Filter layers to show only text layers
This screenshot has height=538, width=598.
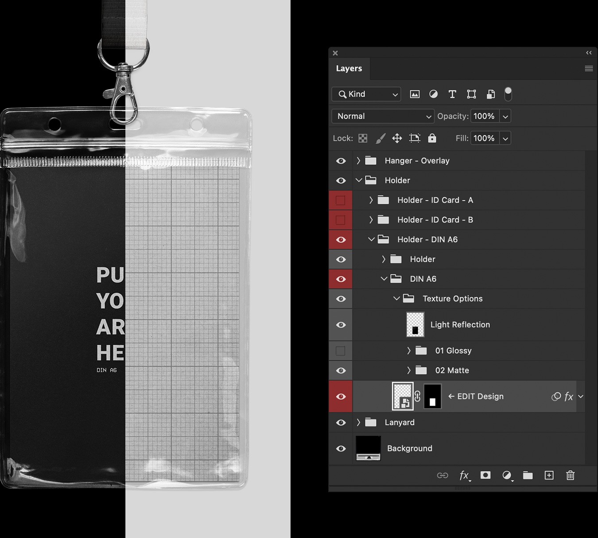(x=452, y=94)
